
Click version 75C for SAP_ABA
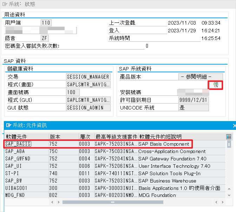click(64, 151)
